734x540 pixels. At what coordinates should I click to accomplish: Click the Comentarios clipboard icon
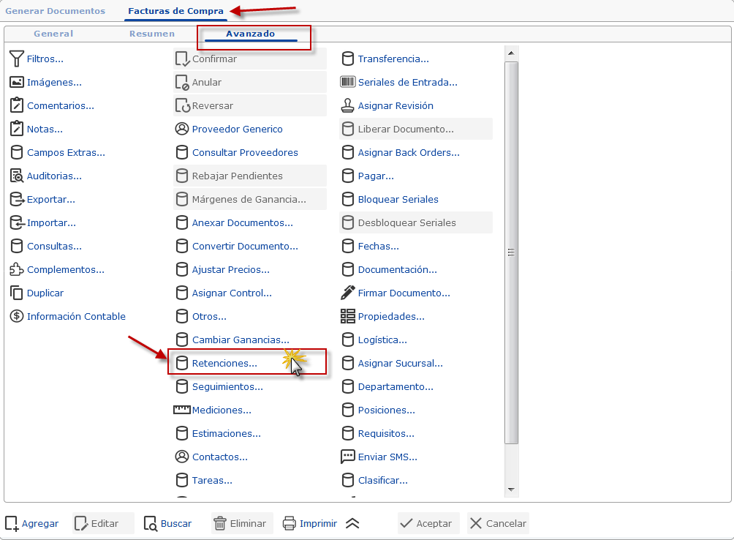(x=16, y=105)
